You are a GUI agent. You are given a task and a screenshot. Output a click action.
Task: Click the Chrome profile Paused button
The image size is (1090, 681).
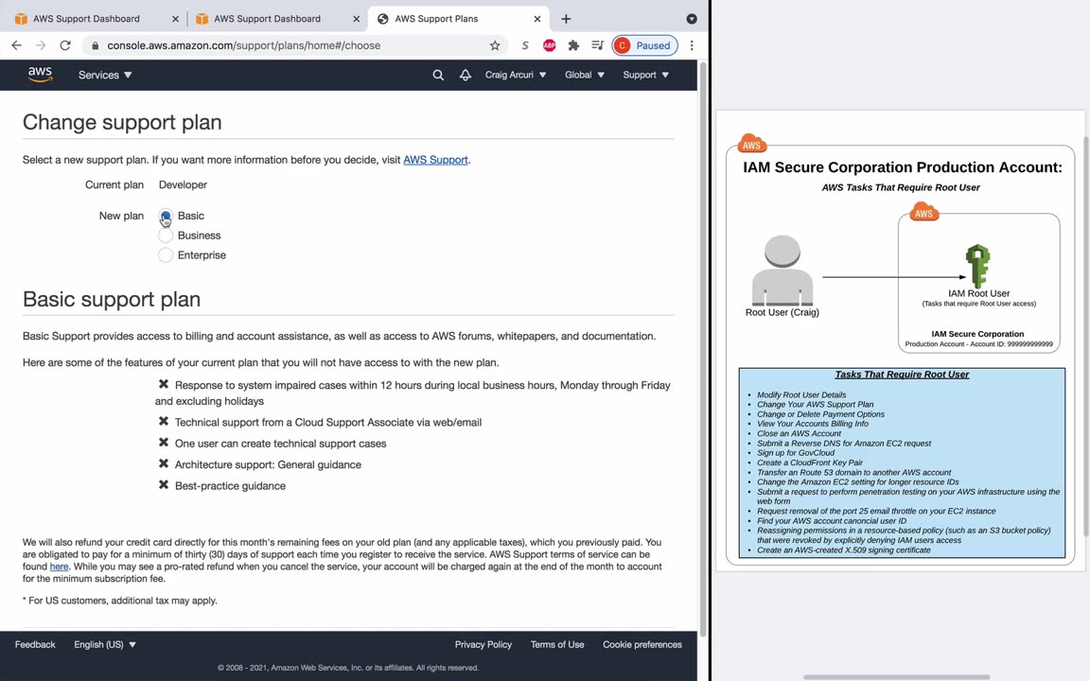tap(644, 45)
